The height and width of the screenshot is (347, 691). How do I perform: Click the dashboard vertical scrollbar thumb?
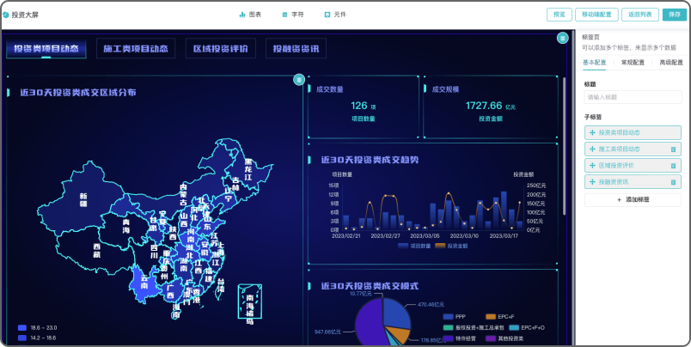[564, 146]
